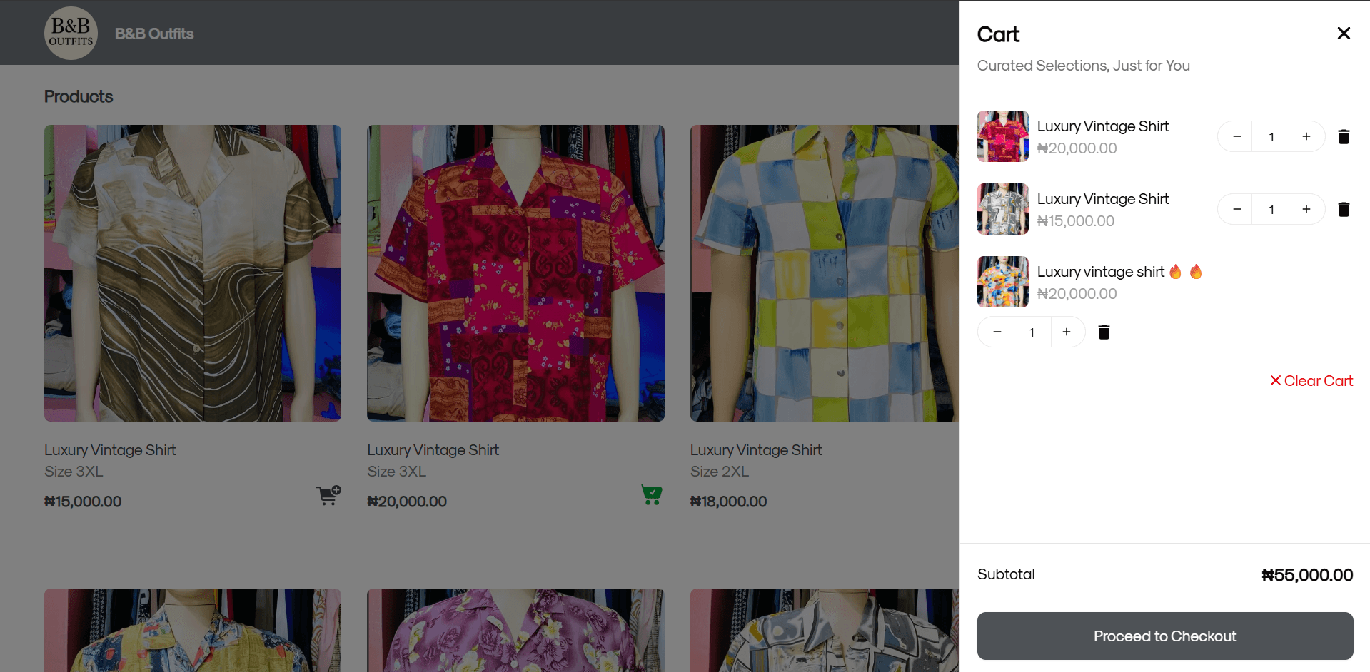Viewport: 1370px width, 672px height.
Task: Open the blue-yellow checkered shirt product image
Action: [x=825, y=273]
